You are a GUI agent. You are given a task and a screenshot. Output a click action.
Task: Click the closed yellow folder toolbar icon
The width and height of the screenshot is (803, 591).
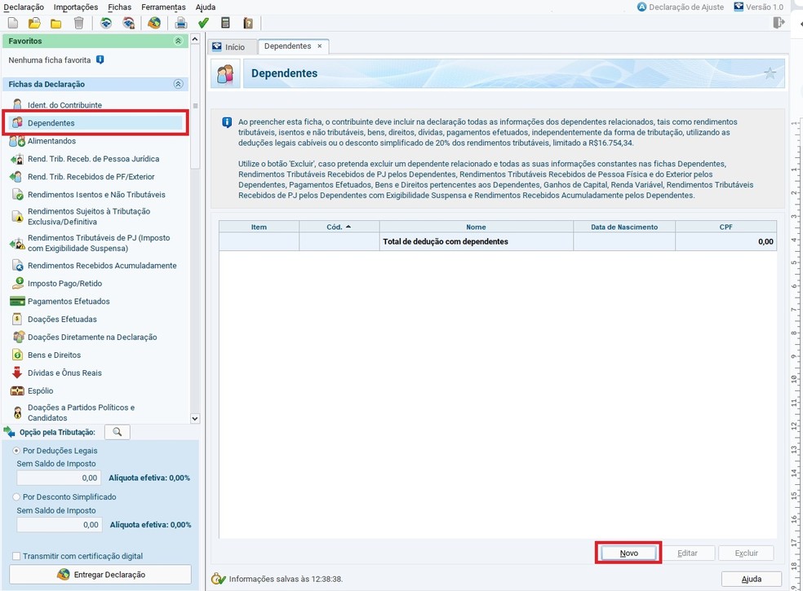[x=55, y=24]
